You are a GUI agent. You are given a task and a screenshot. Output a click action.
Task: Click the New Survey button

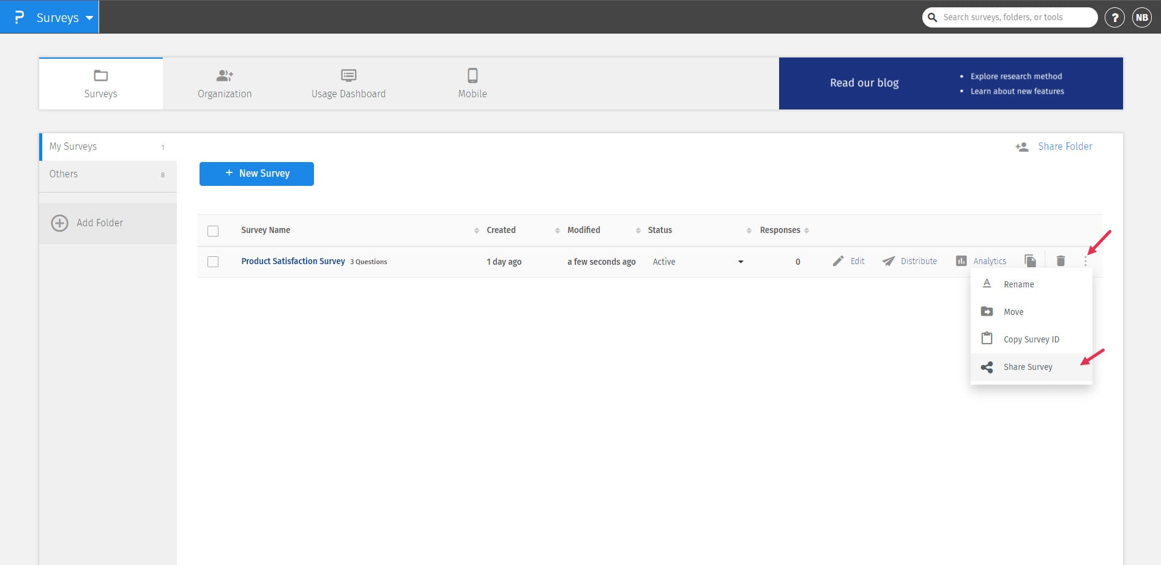256,174
